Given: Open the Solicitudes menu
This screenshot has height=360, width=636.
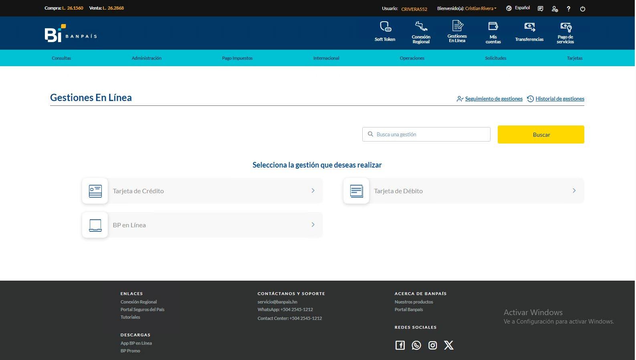Looking at the screenshot, I should point(496,58).
